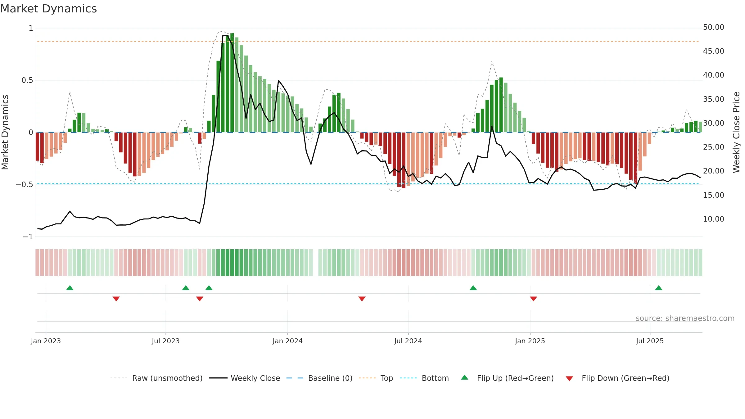Screen dimensions: 745x419
Task: Click the red flip-down marker between Jan and Jul 2024
Action: (x=362, y=299)
